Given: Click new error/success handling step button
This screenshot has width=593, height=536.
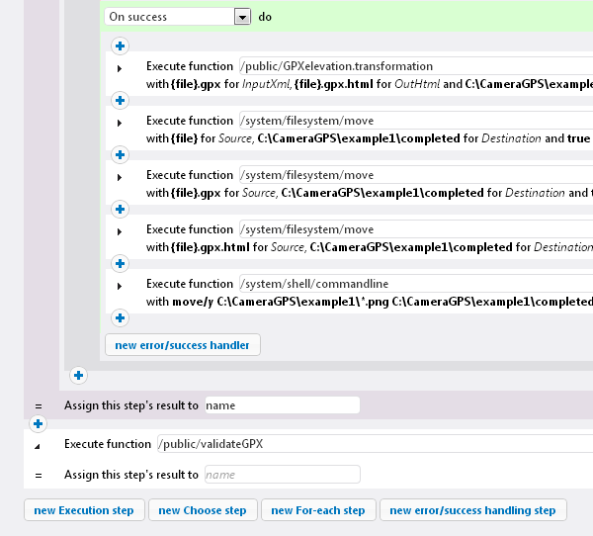Looking at the screenshot, I should (473, 510).
